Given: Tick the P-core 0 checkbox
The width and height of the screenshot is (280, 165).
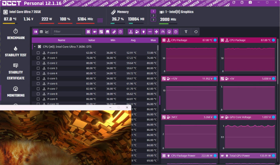Looking at the screenshot, I should click(38, 53).
